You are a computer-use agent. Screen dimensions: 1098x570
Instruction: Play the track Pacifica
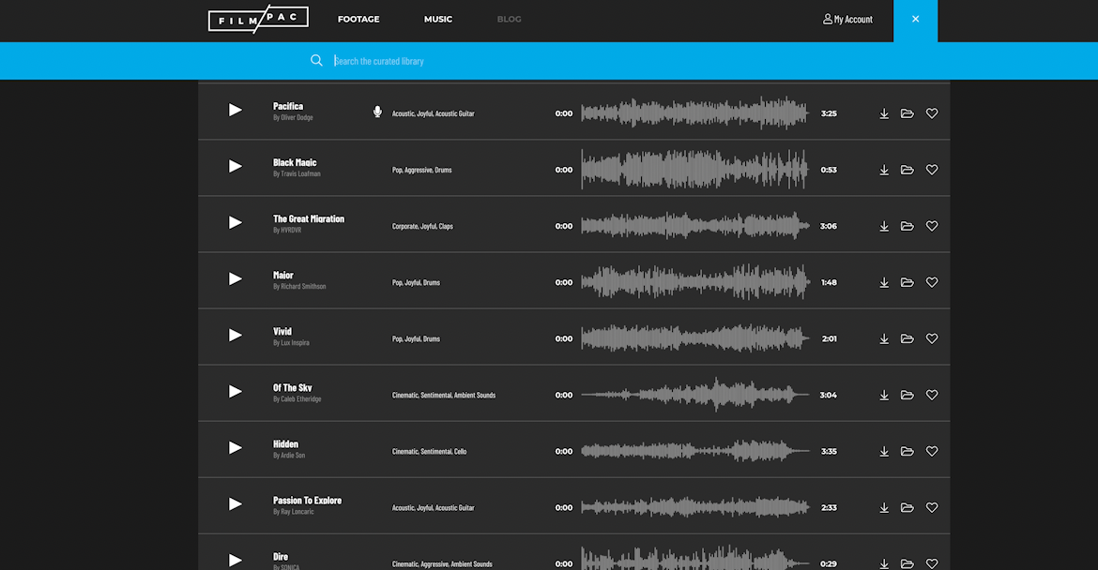(x=235, y=111)
